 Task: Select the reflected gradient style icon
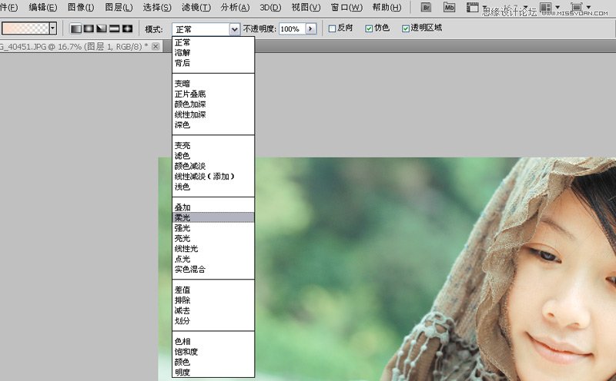click(114, 28)
